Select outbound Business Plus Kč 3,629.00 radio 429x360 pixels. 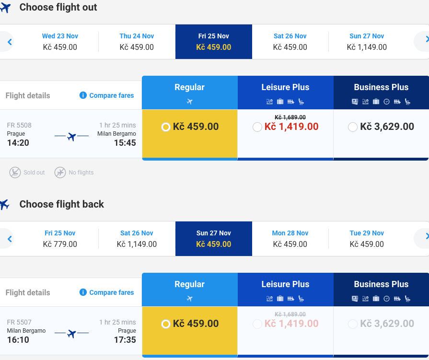tap(353, 127)
